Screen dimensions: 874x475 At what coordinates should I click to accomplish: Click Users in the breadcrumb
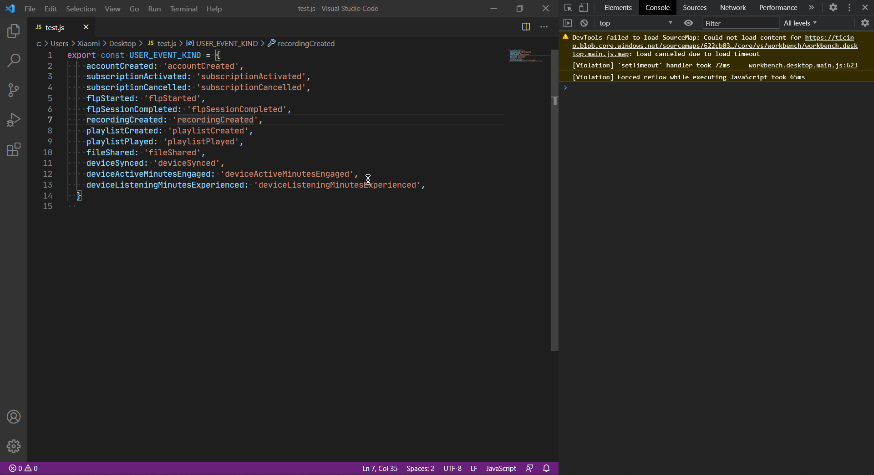[x=59, y=43]
